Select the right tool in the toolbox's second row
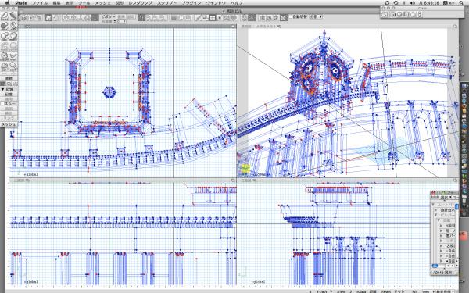Viewport: 469px width, 293px height. point(13,26)
